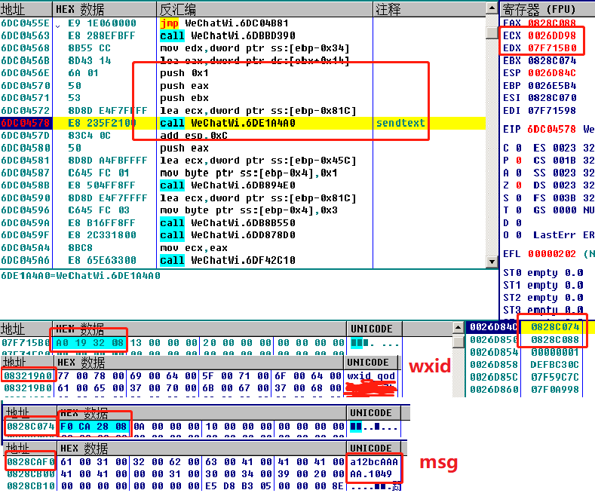
Task: Click the a12bcAAA unicode text in the dump
Action: click(374, 462)
